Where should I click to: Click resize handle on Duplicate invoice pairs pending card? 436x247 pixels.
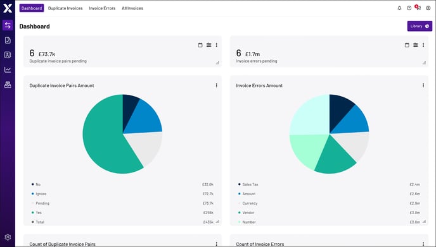click(x=217, y=63)
